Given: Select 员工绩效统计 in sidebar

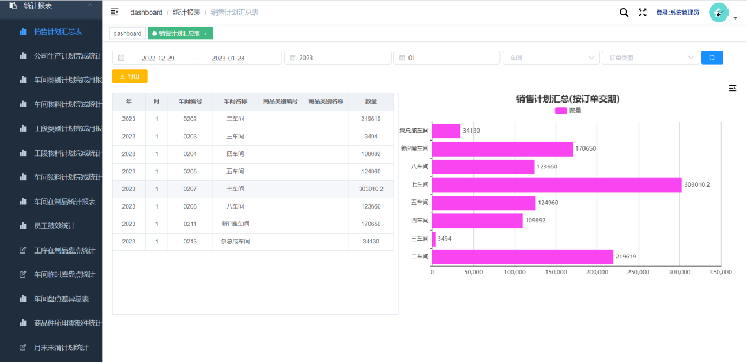Looking at the screenshot, I should tap(54, 226).
